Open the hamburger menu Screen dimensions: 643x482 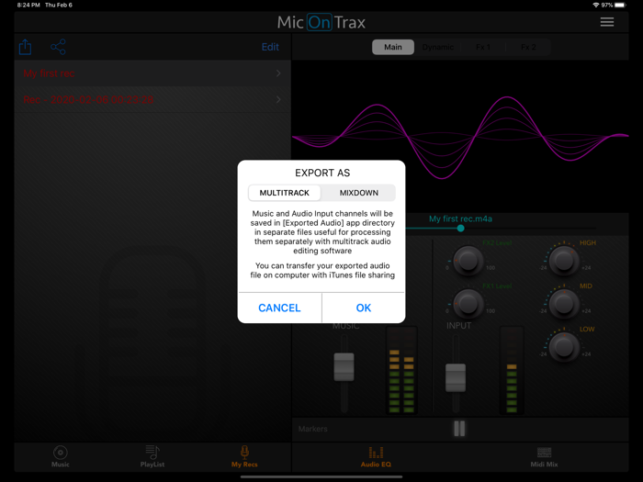click(x=607, y=22)
